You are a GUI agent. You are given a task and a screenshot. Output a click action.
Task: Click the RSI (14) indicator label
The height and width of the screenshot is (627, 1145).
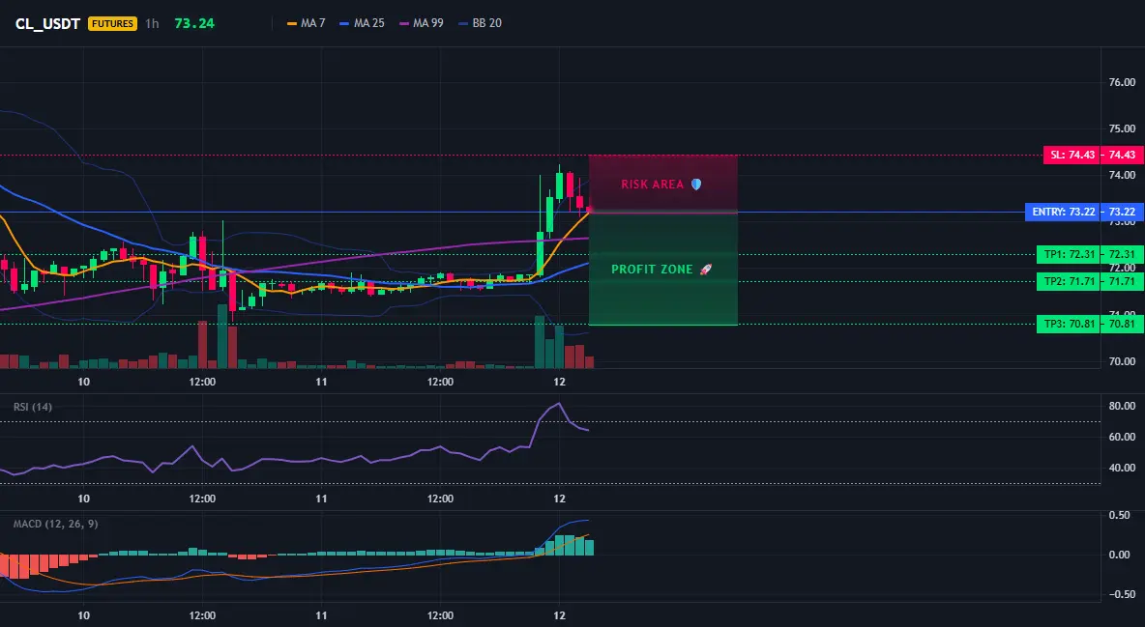click(x=33, y=407)
